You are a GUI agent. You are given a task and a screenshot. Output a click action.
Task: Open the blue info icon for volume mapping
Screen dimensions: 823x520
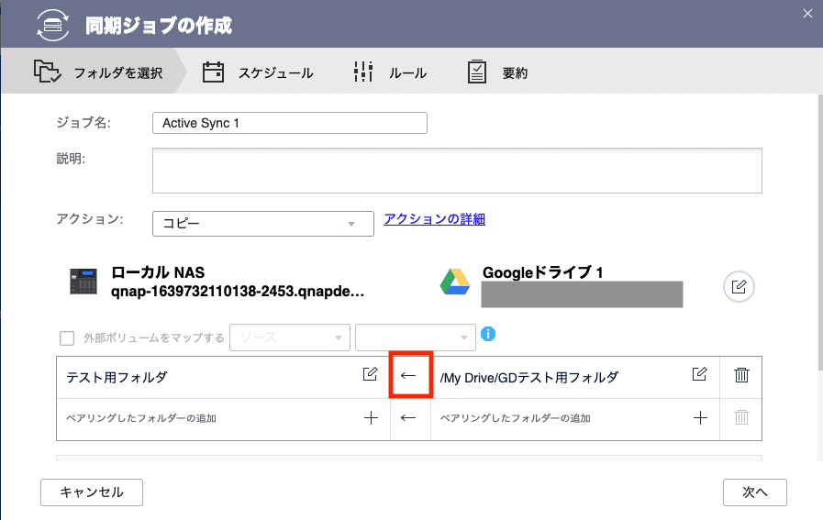[x=488, y=334]
